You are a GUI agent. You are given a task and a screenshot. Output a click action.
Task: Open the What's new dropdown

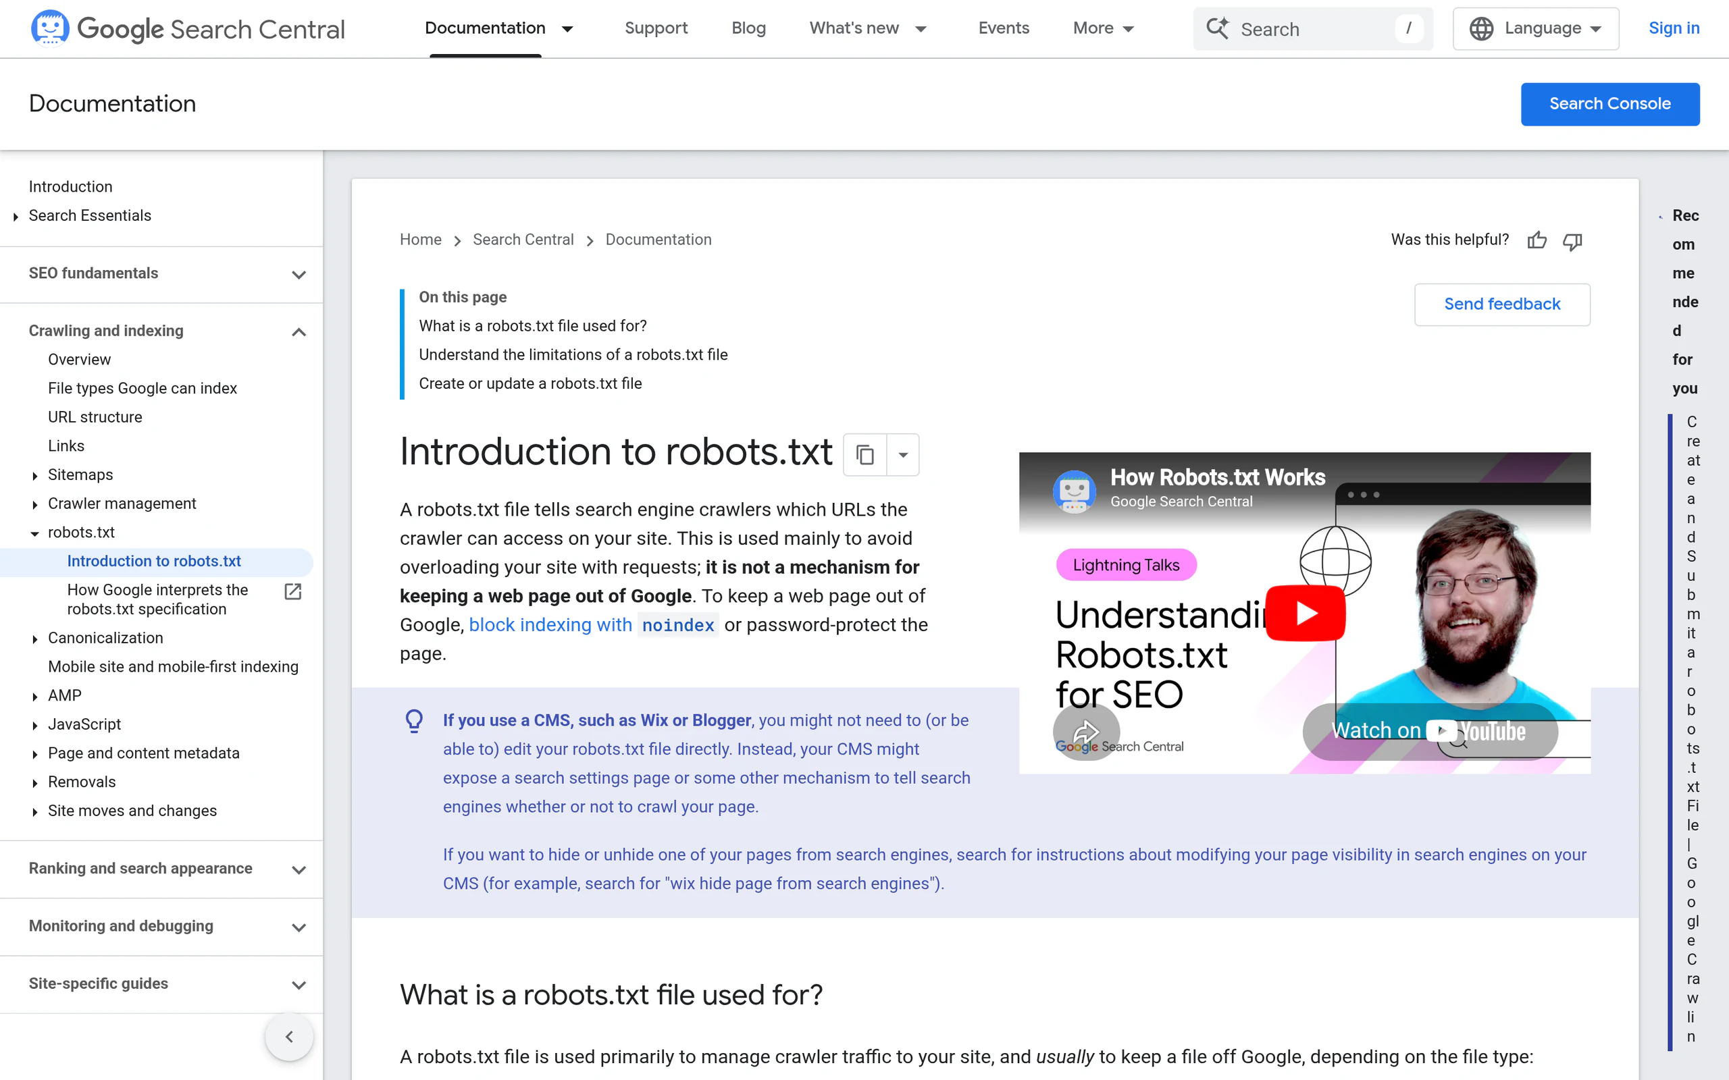[921, 28]
